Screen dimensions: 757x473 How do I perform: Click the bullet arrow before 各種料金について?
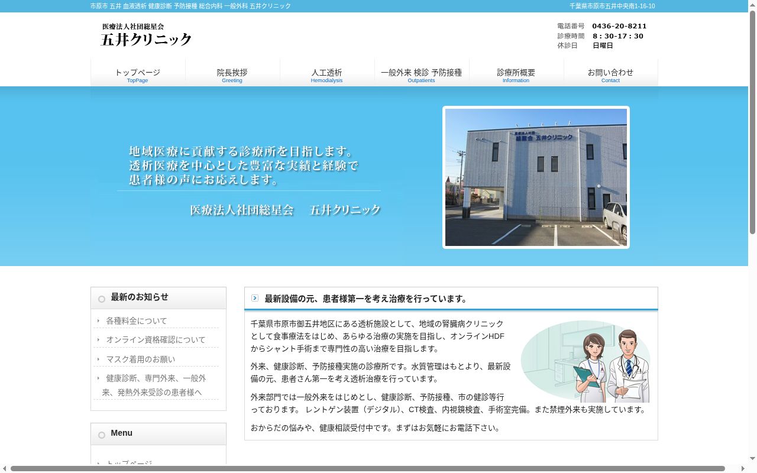coord(98,320)
